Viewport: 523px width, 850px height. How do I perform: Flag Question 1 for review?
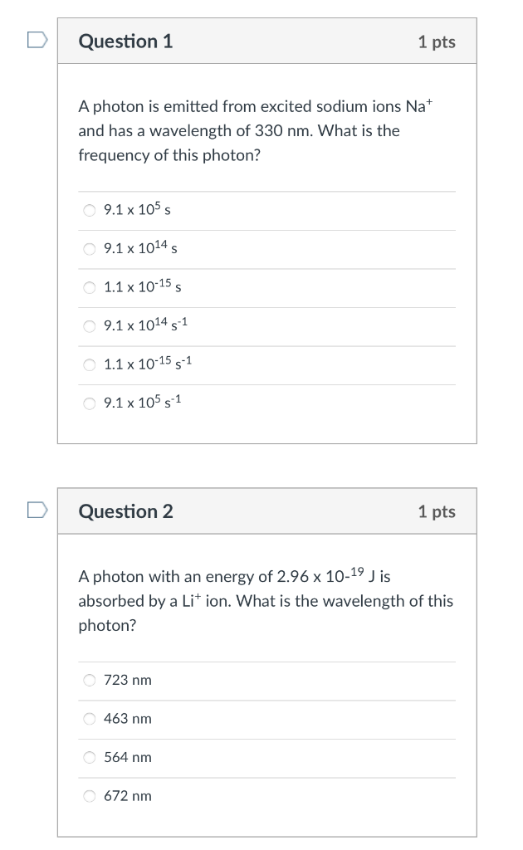(37, 40)
